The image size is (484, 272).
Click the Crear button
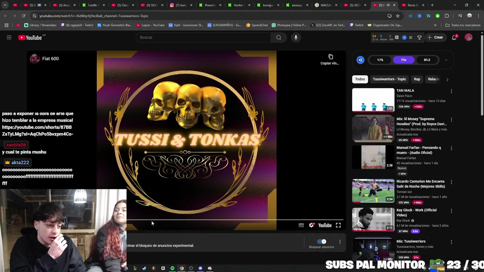point(435,37)
